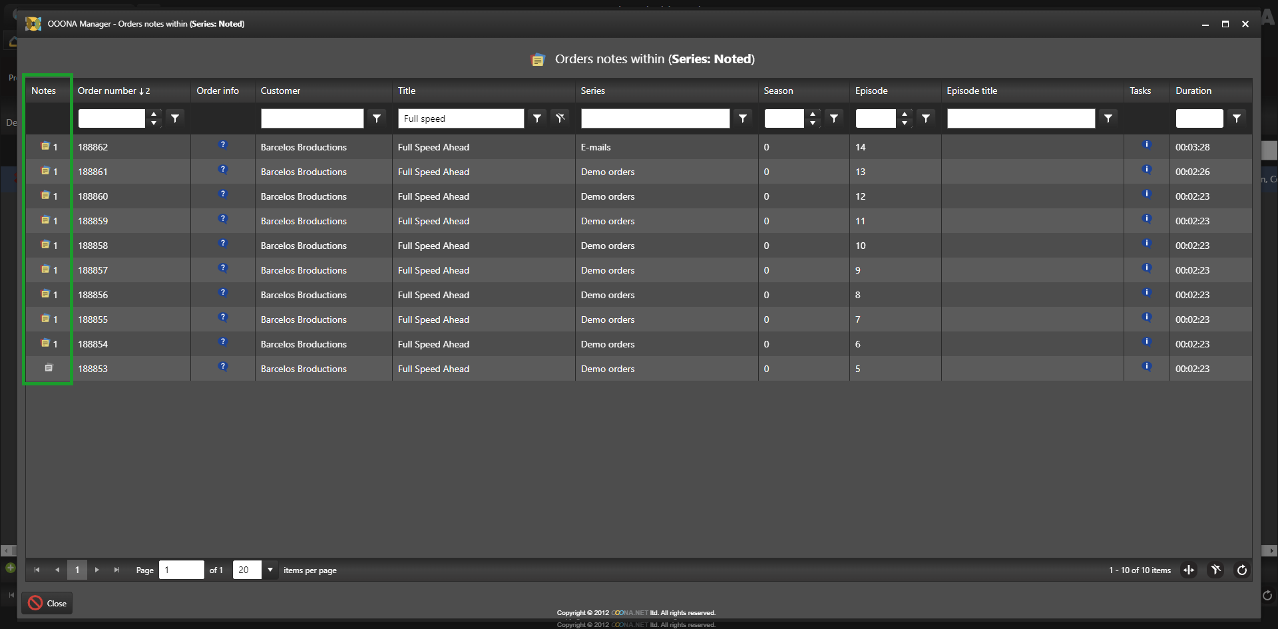1278x629 pixels.
Task: Click the Page number input field
Action: pyautogui.click(x=181, y=570)
